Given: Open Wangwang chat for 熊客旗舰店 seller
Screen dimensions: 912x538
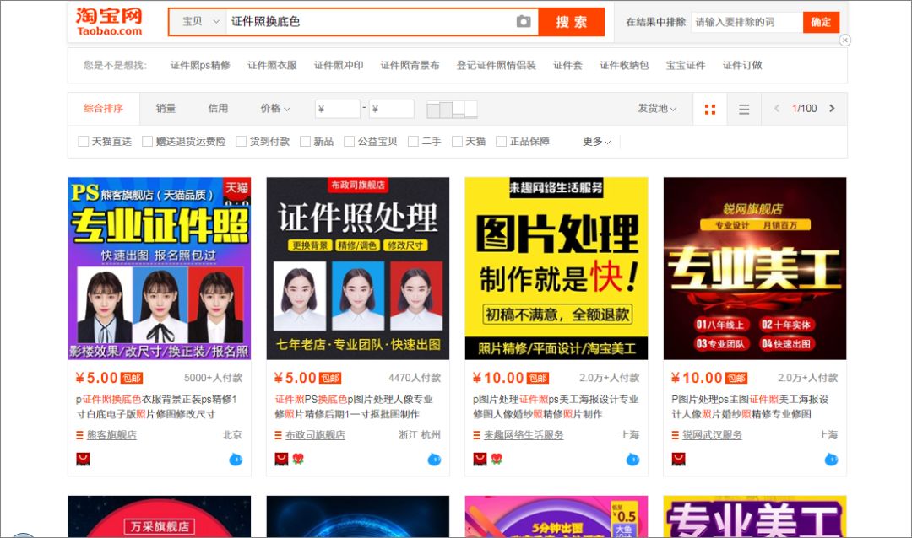Looking at the screenshot, I should pos(235,460).
